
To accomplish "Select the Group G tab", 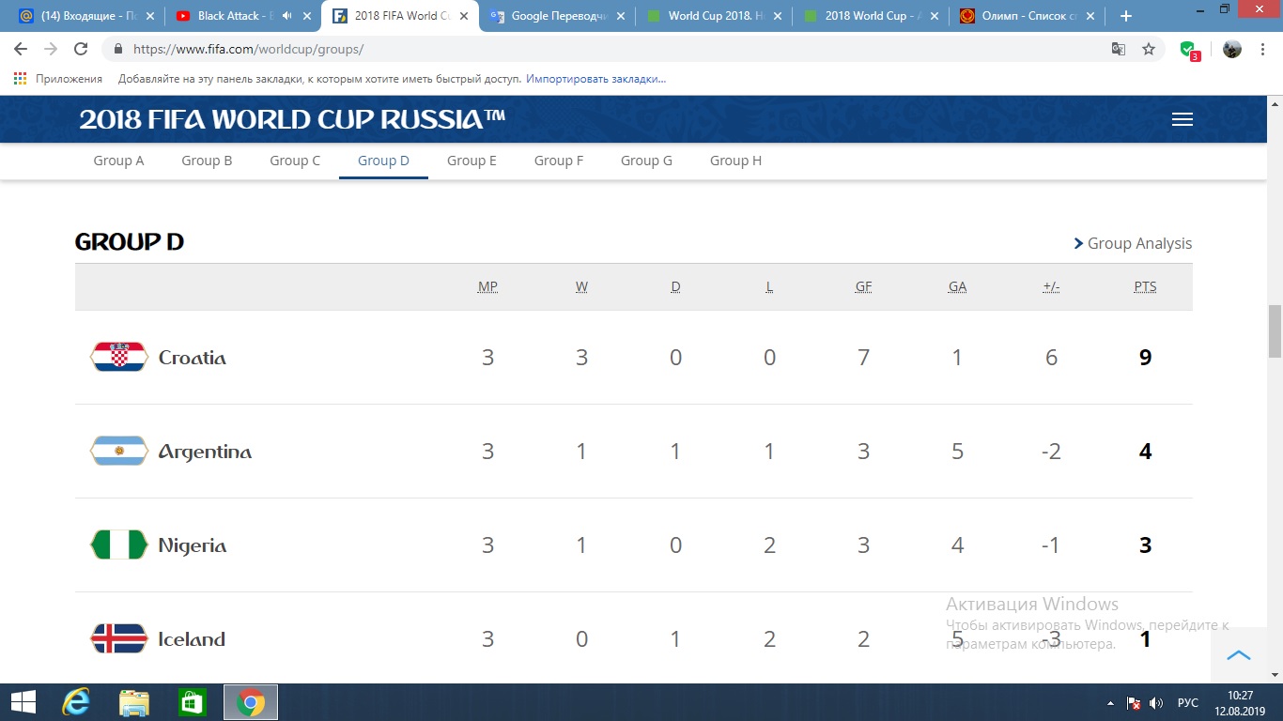I will tap(646, 161).
